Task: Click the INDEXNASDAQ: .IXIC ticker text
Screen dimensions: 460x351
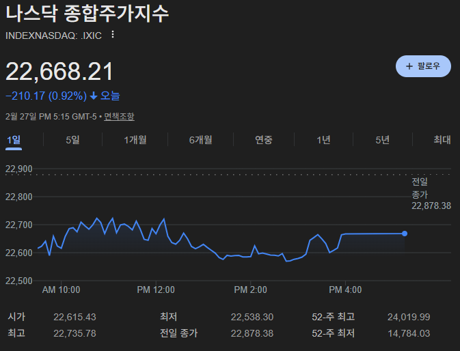Action: click(x=53, y=36)
